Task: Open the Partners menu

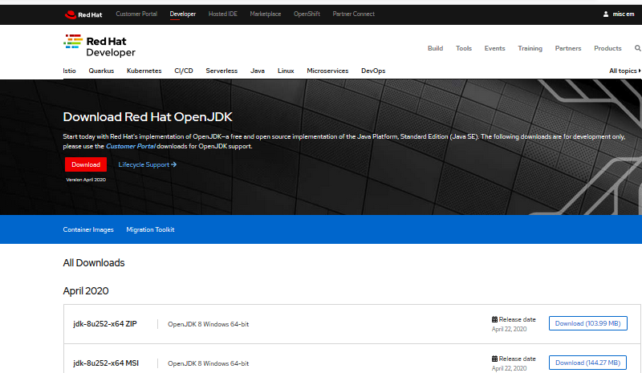Action: (x=568, y=48)
